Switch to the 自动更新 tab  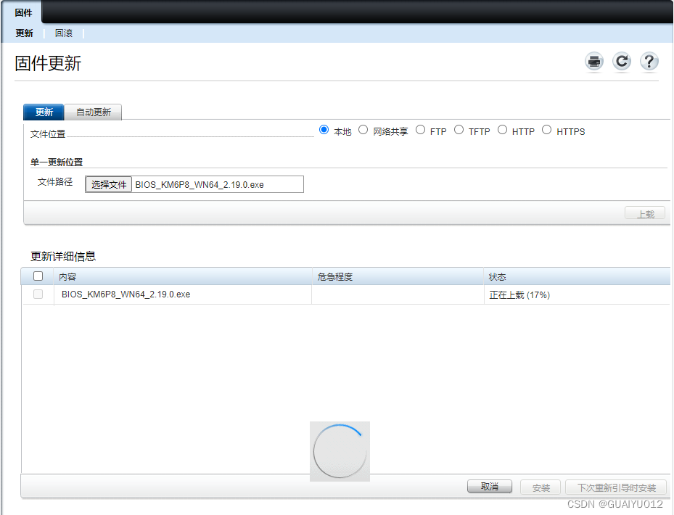click(94, 112)
